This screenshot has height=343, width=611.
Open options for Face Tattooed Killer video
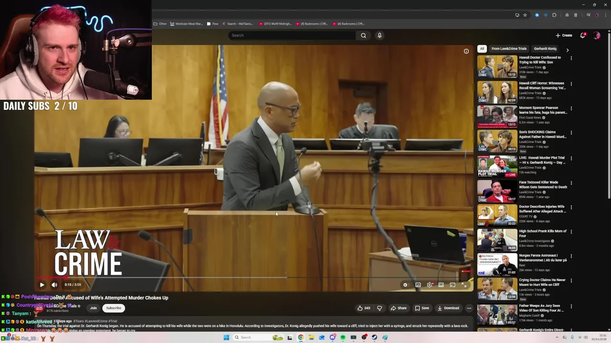(571, 183)
